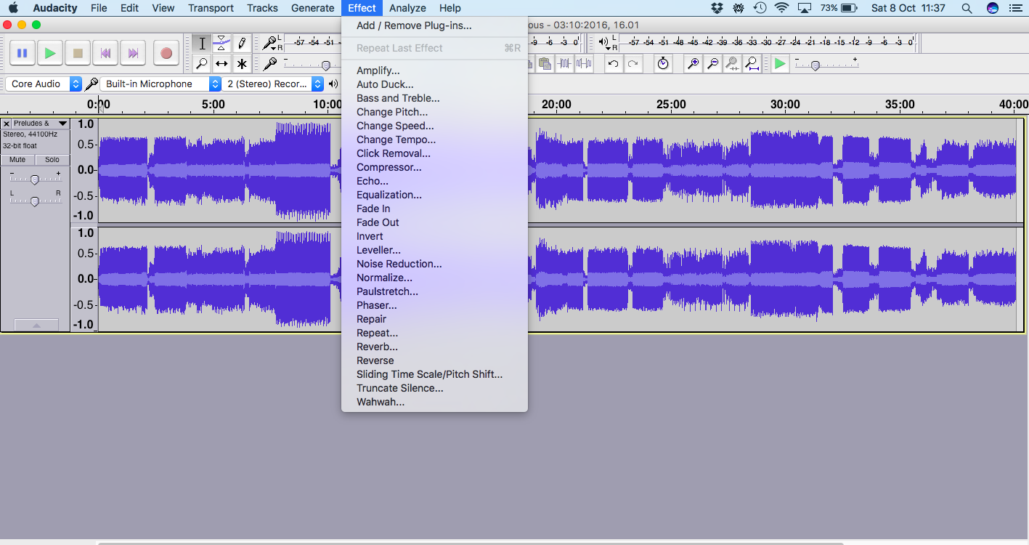Click the Paste clipboard icon
This screenshot has height=545, width=1029.
click(545, 64)
